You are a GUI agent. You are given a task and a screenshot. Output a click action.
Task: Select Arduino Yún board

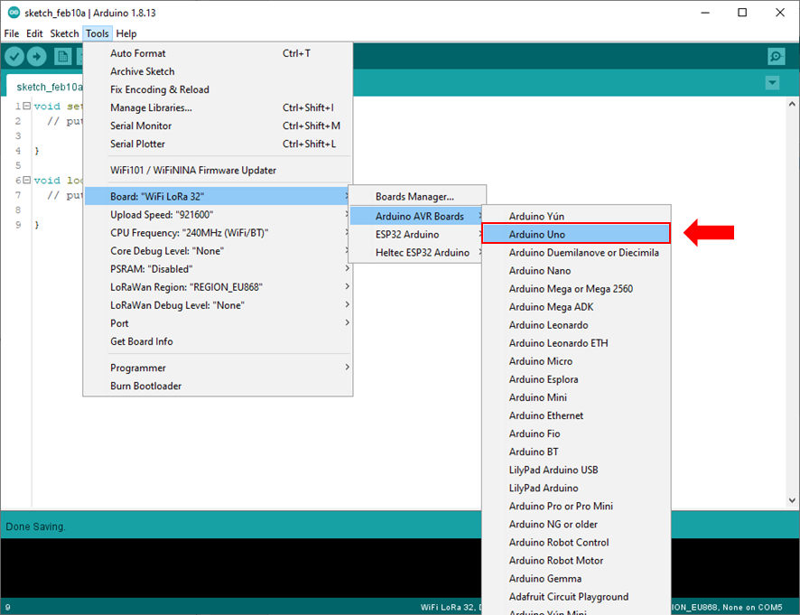click(576, 217)
